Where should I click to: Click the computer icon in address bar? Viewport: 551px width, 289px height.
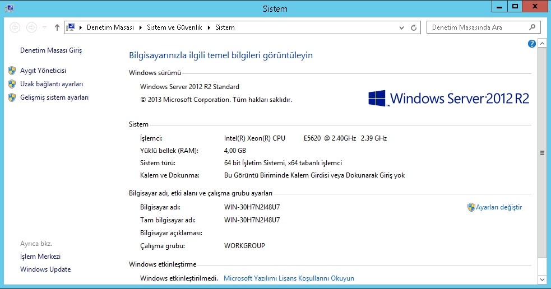71,27
